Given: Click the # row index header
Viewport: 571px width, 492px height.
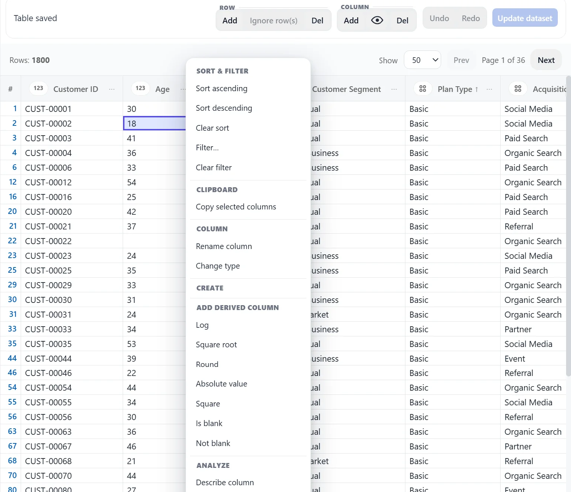Looking at the screenshot, I should [11, 89].
